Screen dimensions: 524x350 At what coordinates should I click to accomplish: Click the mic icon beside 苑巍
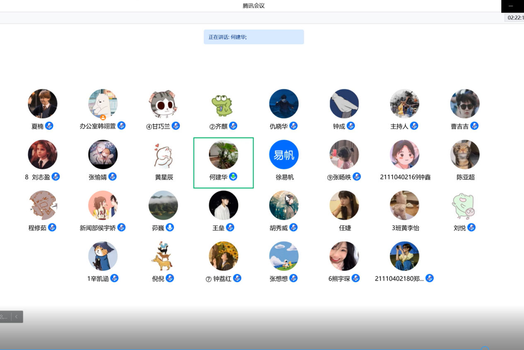(169, 227)
